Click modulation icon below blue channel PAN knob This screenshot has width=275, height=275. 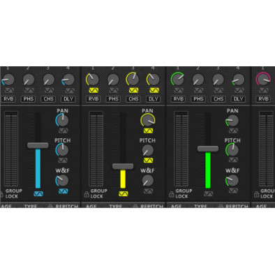63,131
